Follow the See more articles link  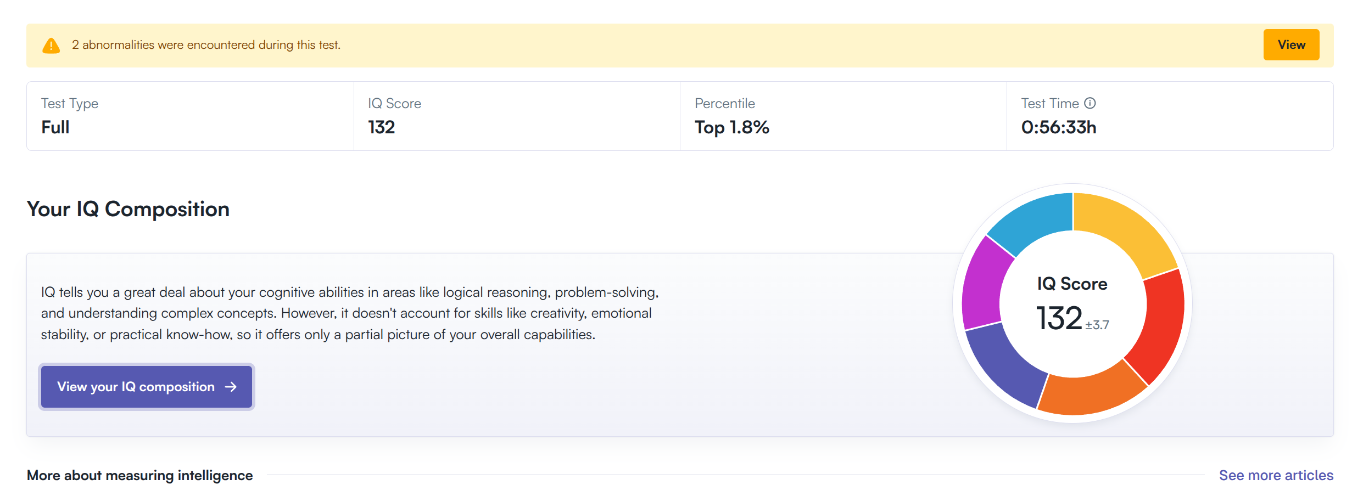pos(1276,475)
